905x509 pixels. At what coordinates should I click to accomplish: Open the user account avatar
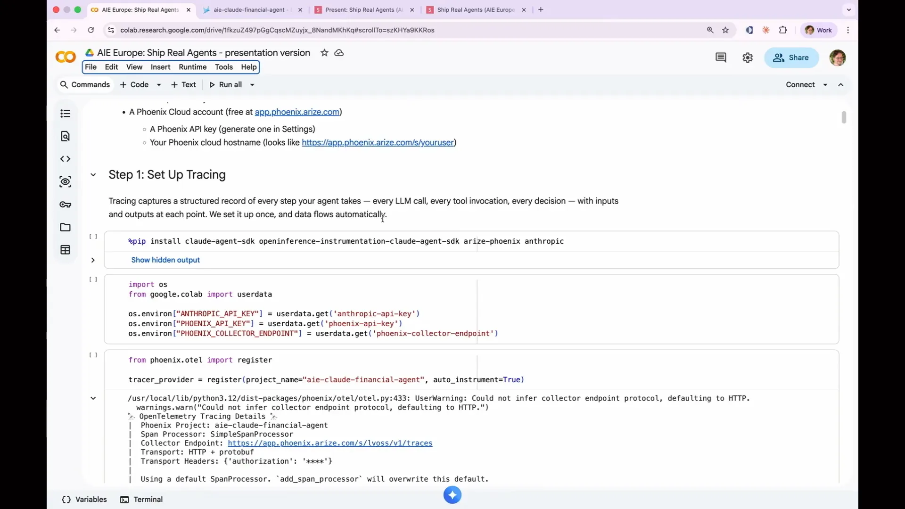click(x=838, y=57)
